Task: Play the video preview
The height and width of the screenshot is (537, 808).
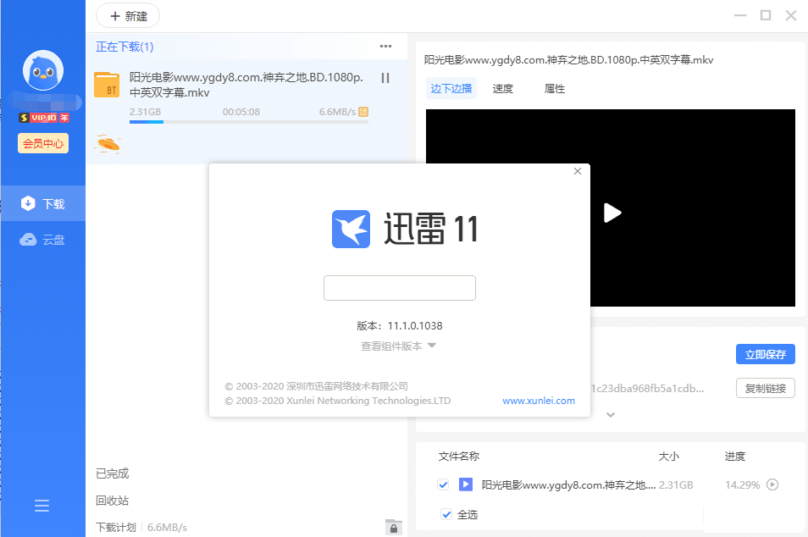Action: point(612,213)
